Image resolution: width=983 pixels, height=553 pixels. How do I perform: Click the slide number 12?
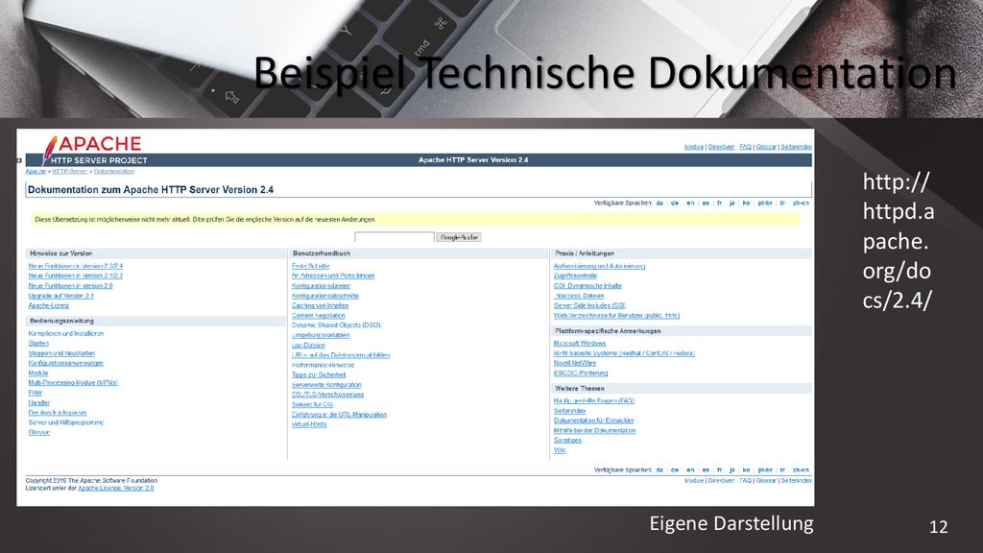pos(939,527)
